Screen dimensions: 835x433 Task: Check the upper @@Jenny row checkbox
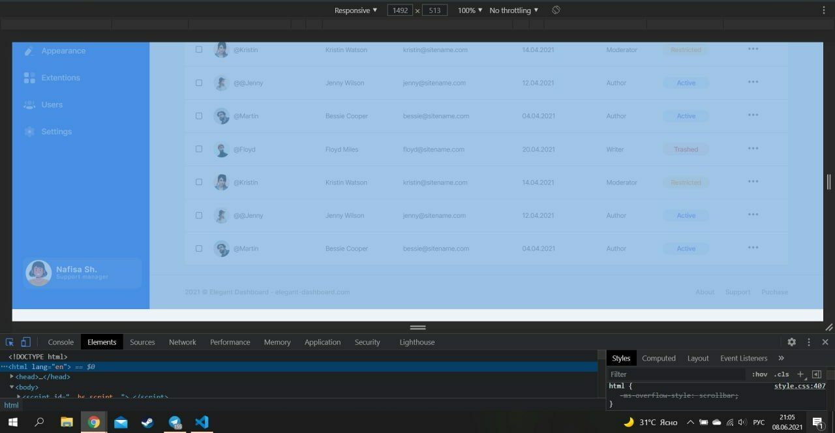[199, 83]
